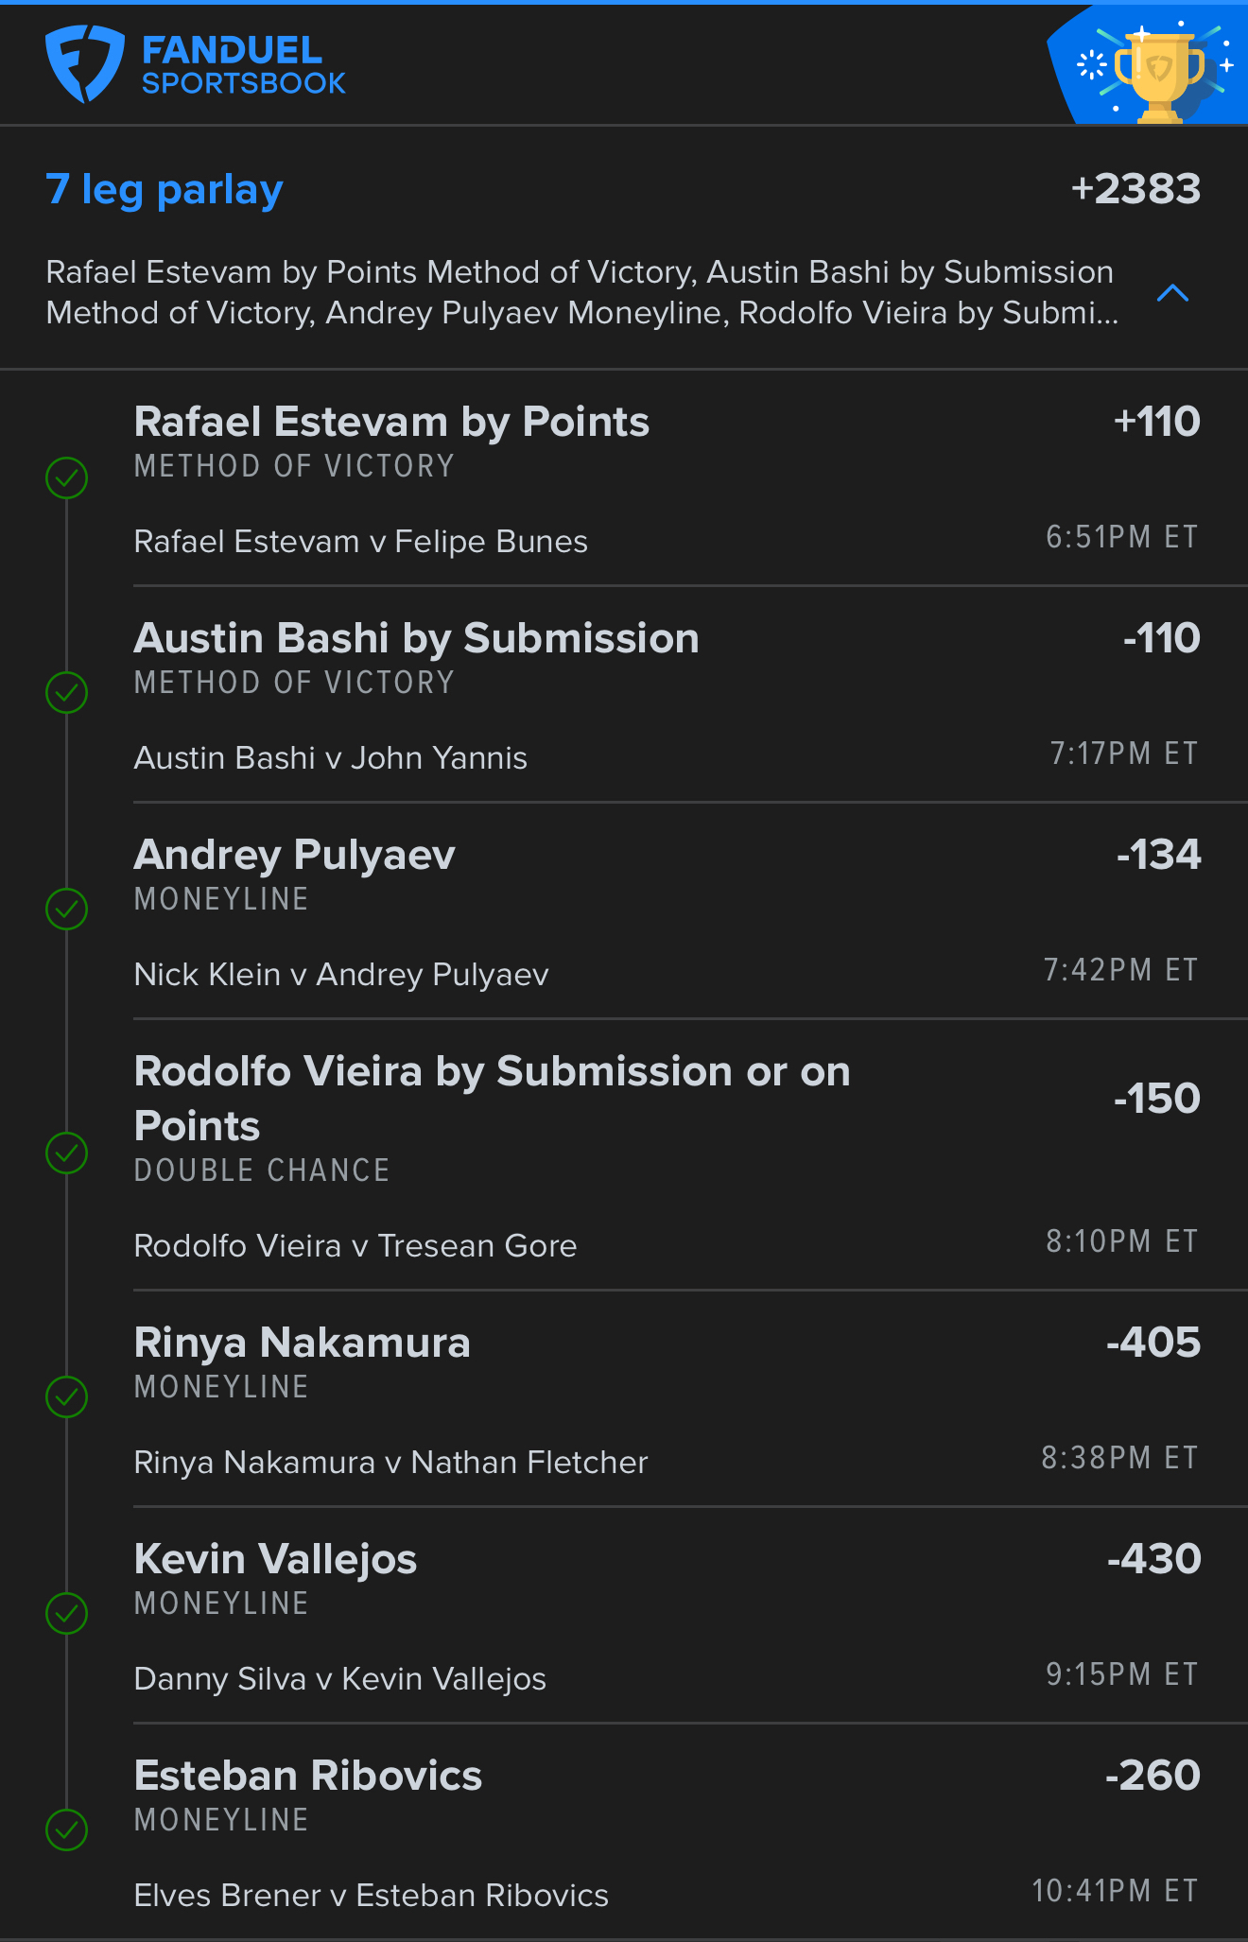
Task: Open Elves Brener v Esteban Ribovics matchup
Action: pyautogui.click(x=372, y=1896)
